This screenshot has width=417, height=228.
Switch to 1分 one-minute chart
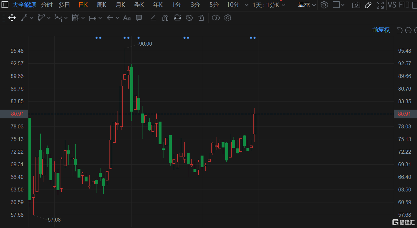click(x=176, y=5)
